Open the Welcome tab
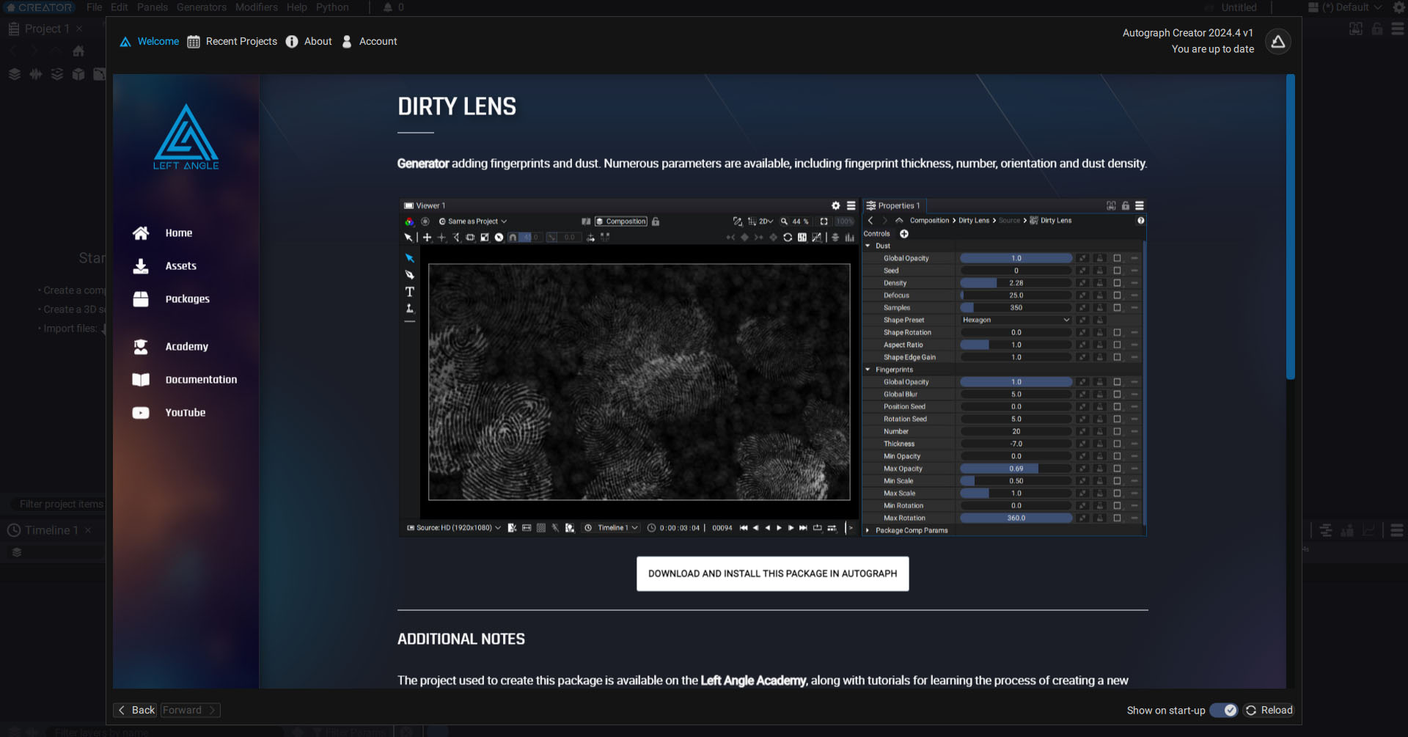The height and width of the screenshot is (737, 1408). coord(150,42)
